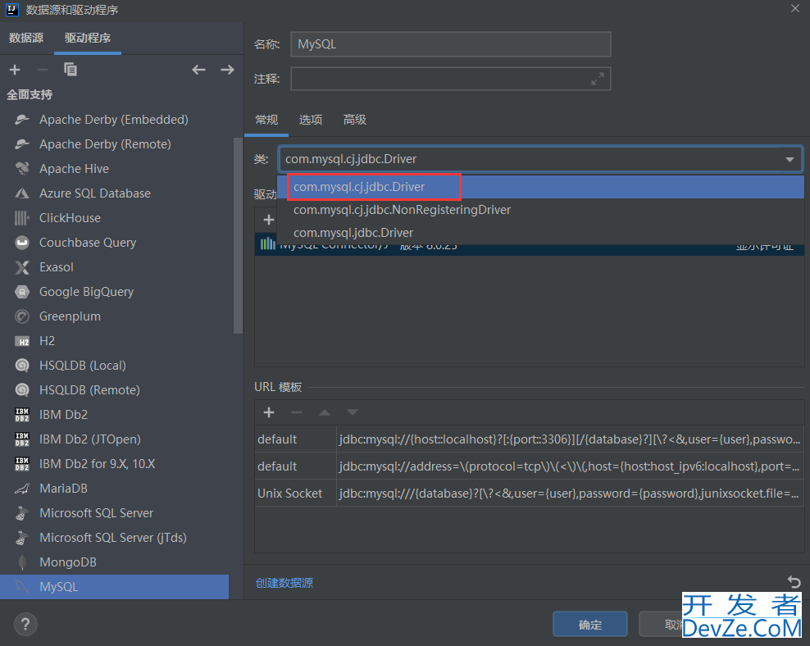Click the 名称 field containing MySQL
This screenshot has width=810, height=646.
(450, 44)
